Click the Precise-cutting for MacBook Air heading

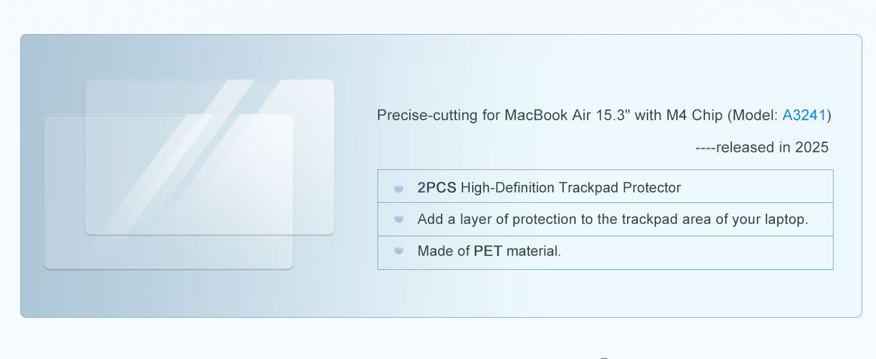click(x=604, y=115)
